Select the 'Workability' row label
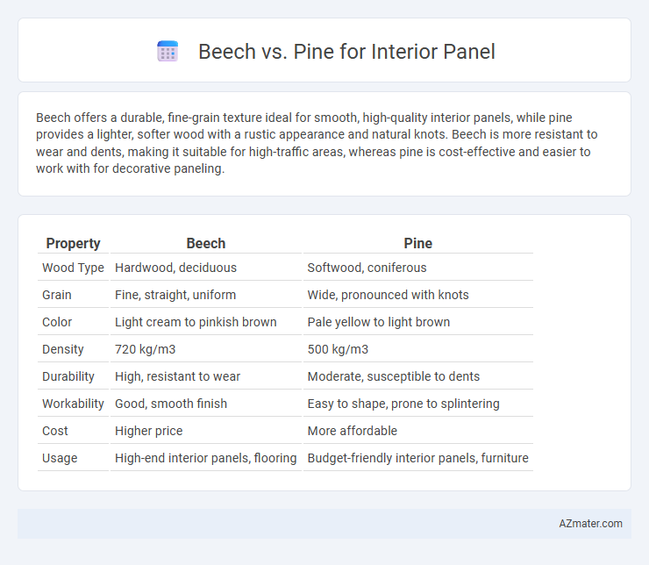The height and width of the screenshot is (565, 649). (74, 404)
